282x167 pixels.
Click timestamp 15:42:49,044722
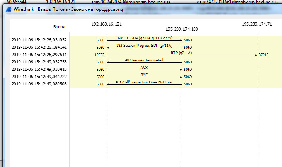click(39, 77)
